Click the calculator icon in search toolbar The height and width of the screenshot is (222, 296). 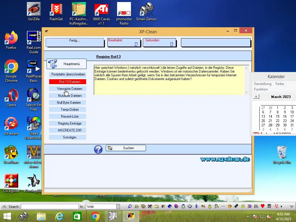(x=269, y=206)
